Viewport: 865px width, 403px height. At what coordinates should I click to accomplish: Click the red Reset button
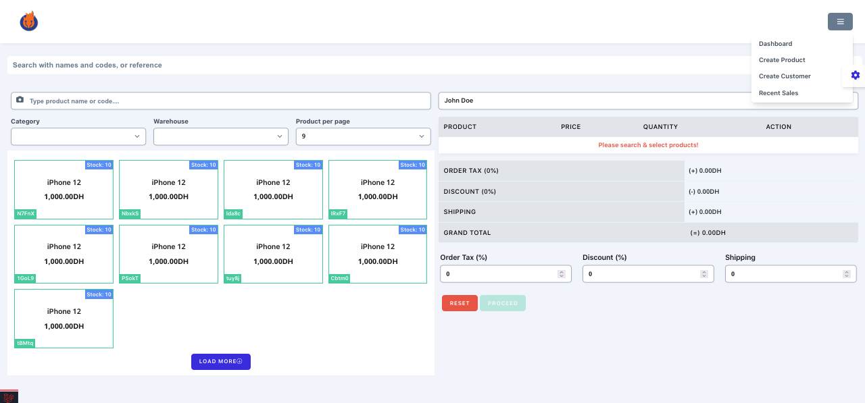tap(460, 303)
